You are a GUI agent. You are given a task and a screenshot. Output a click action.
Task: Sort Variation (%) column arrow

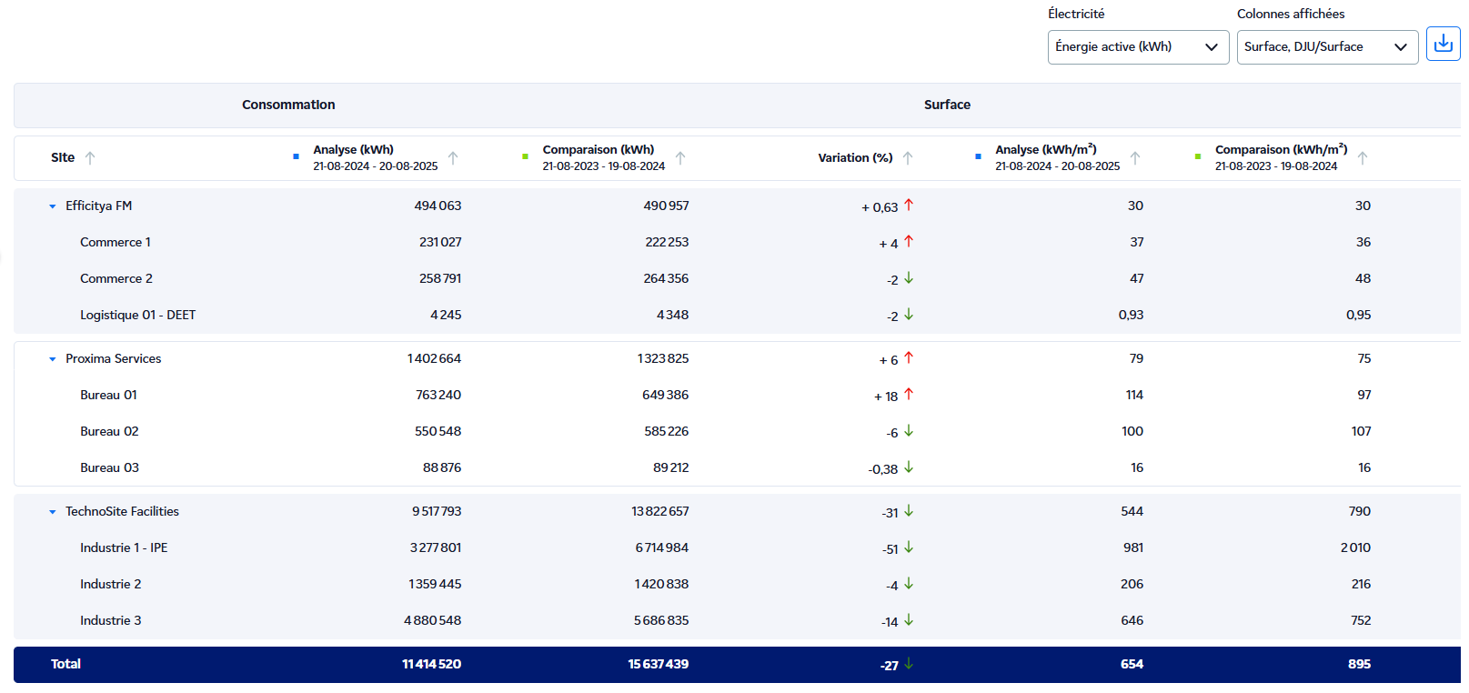(x=908, y=158)
